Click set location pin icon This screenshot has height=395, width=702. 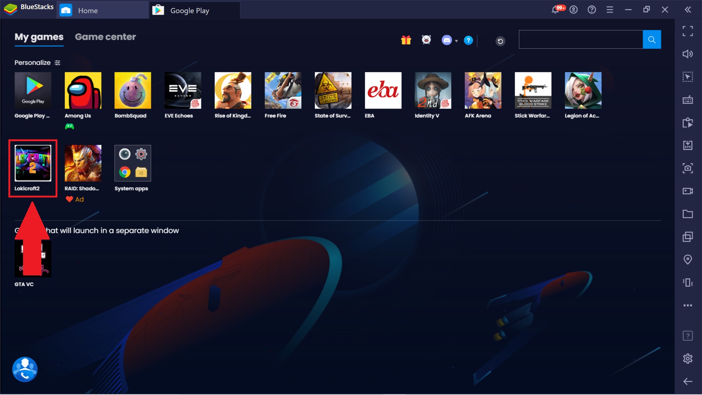pyautogui.click(x=688, y=260)
